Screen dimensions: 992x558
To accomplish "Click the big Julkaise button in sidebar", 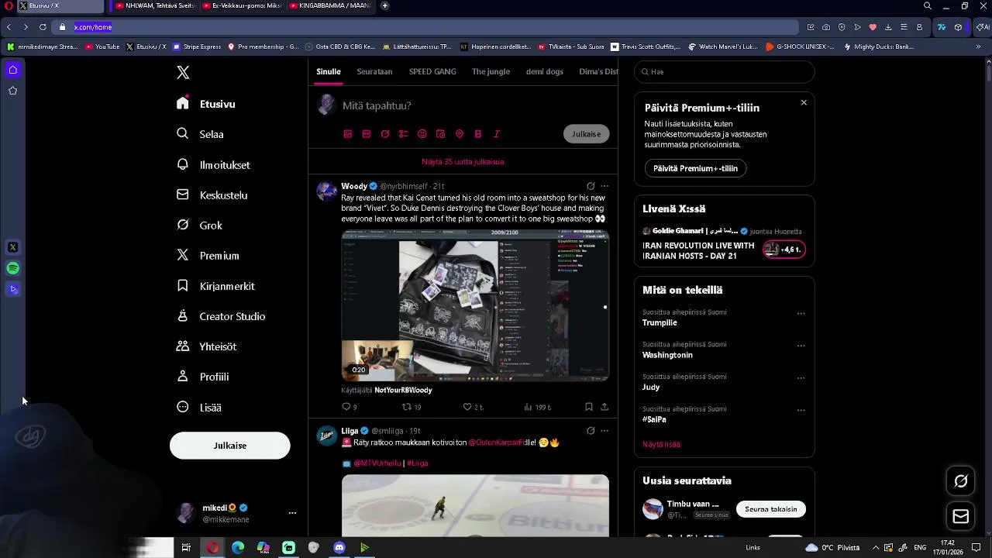I will (x=230, y=446).
